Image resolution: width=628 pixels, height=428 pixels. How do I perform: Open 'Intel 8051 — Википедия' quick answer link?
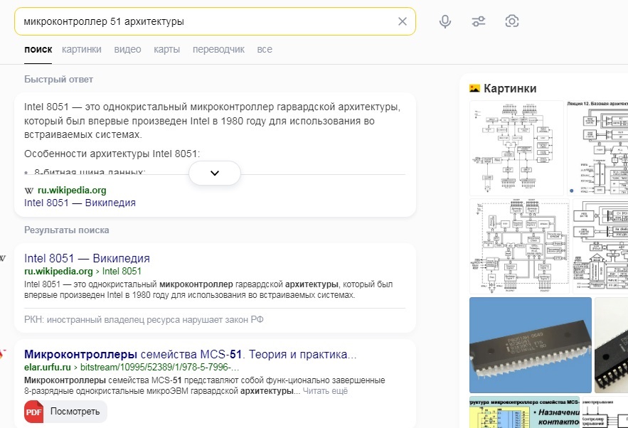[80, 203]
